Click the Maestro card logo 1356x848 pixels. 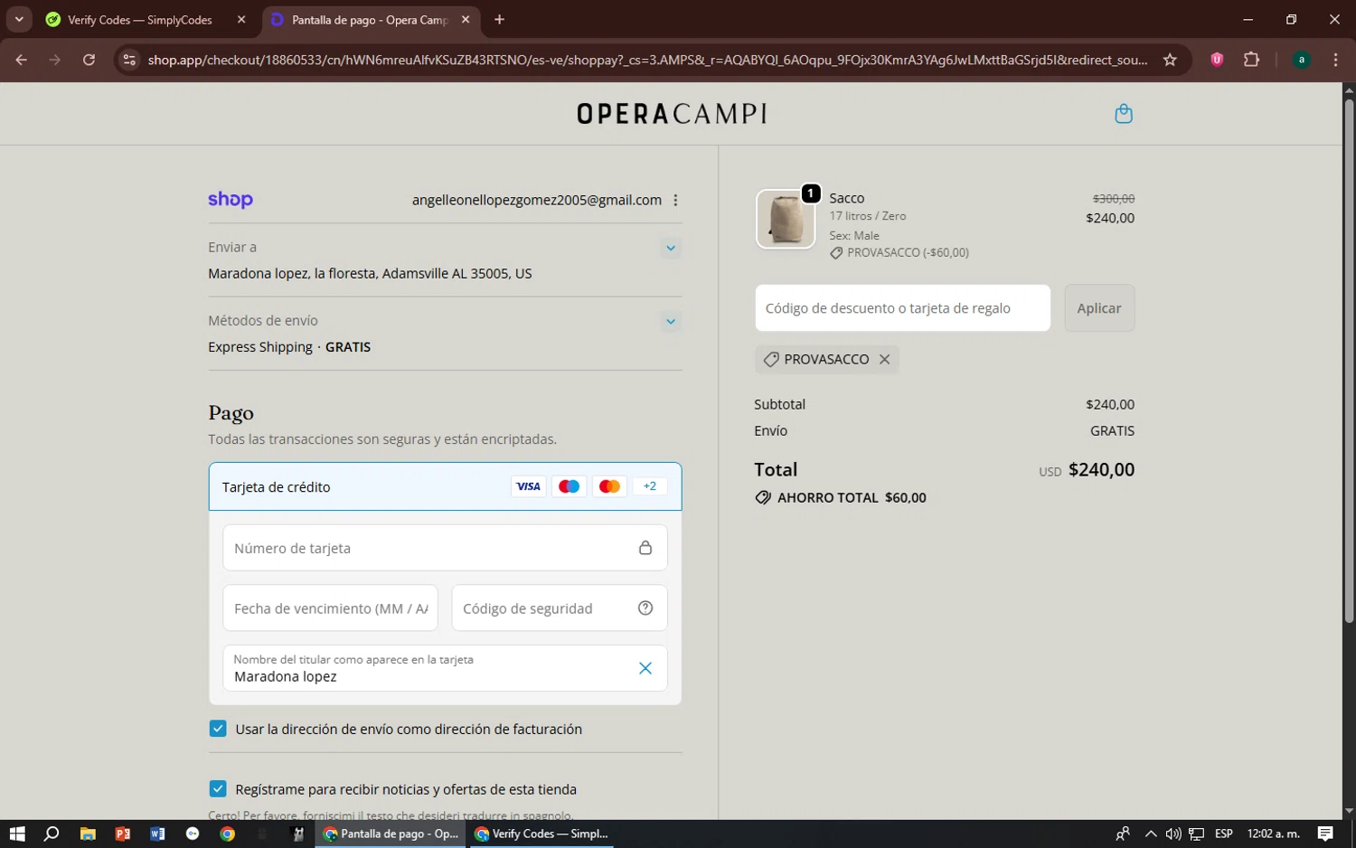coord(569,486)
